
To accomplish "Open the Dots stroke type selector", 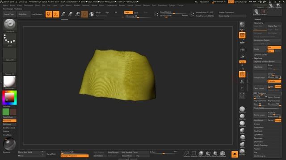I will point(10,40).
